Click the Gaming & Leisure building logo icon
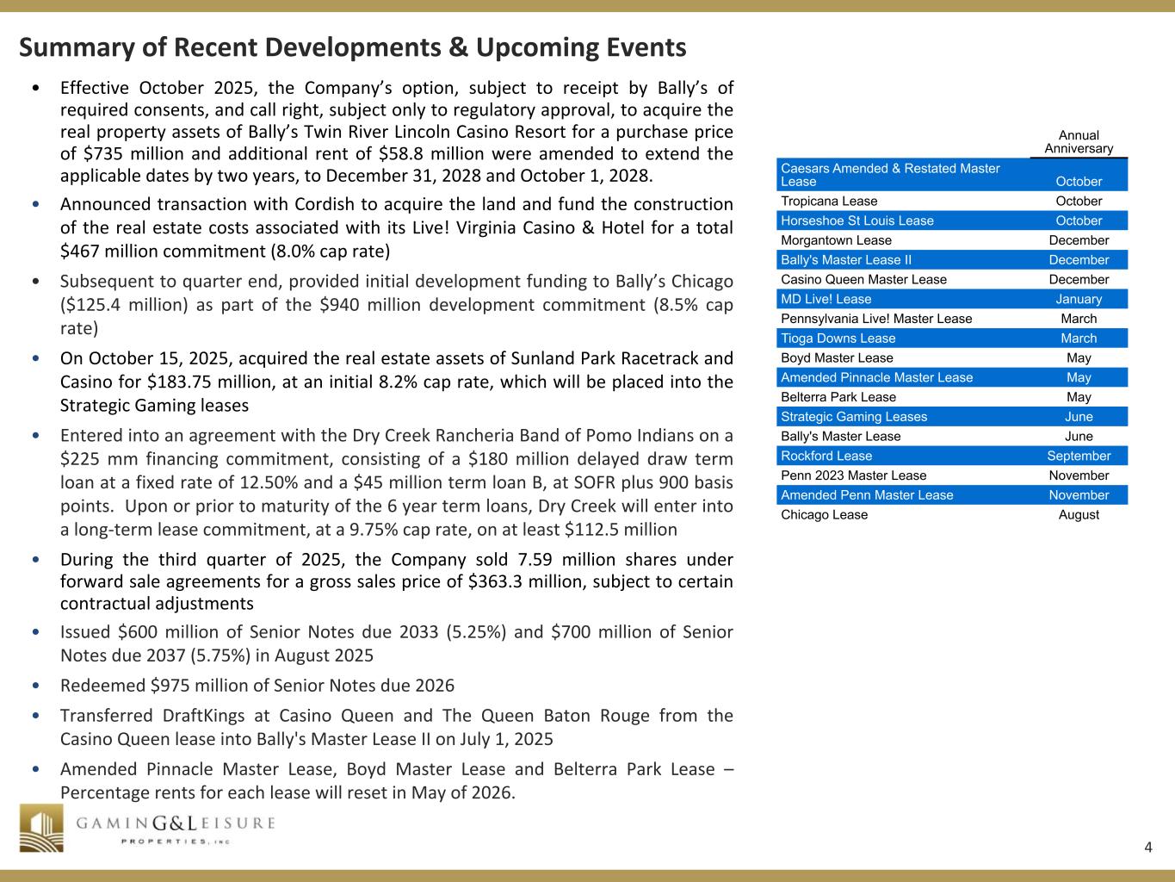1175x882 pixels. pyautogui.click(x=41, y=829)
